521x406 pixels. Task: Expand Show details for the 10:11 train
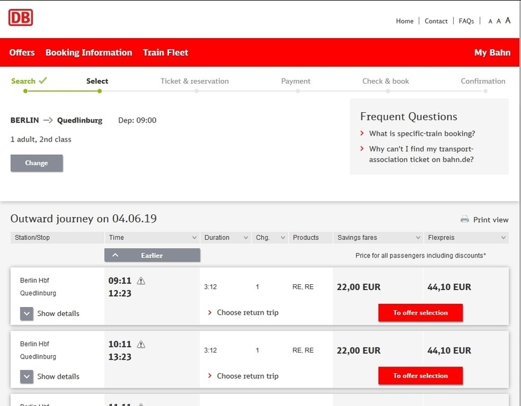27,376
